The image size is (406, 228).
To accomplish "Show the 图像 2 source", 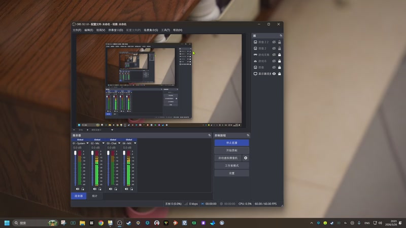I will [274, 48].
